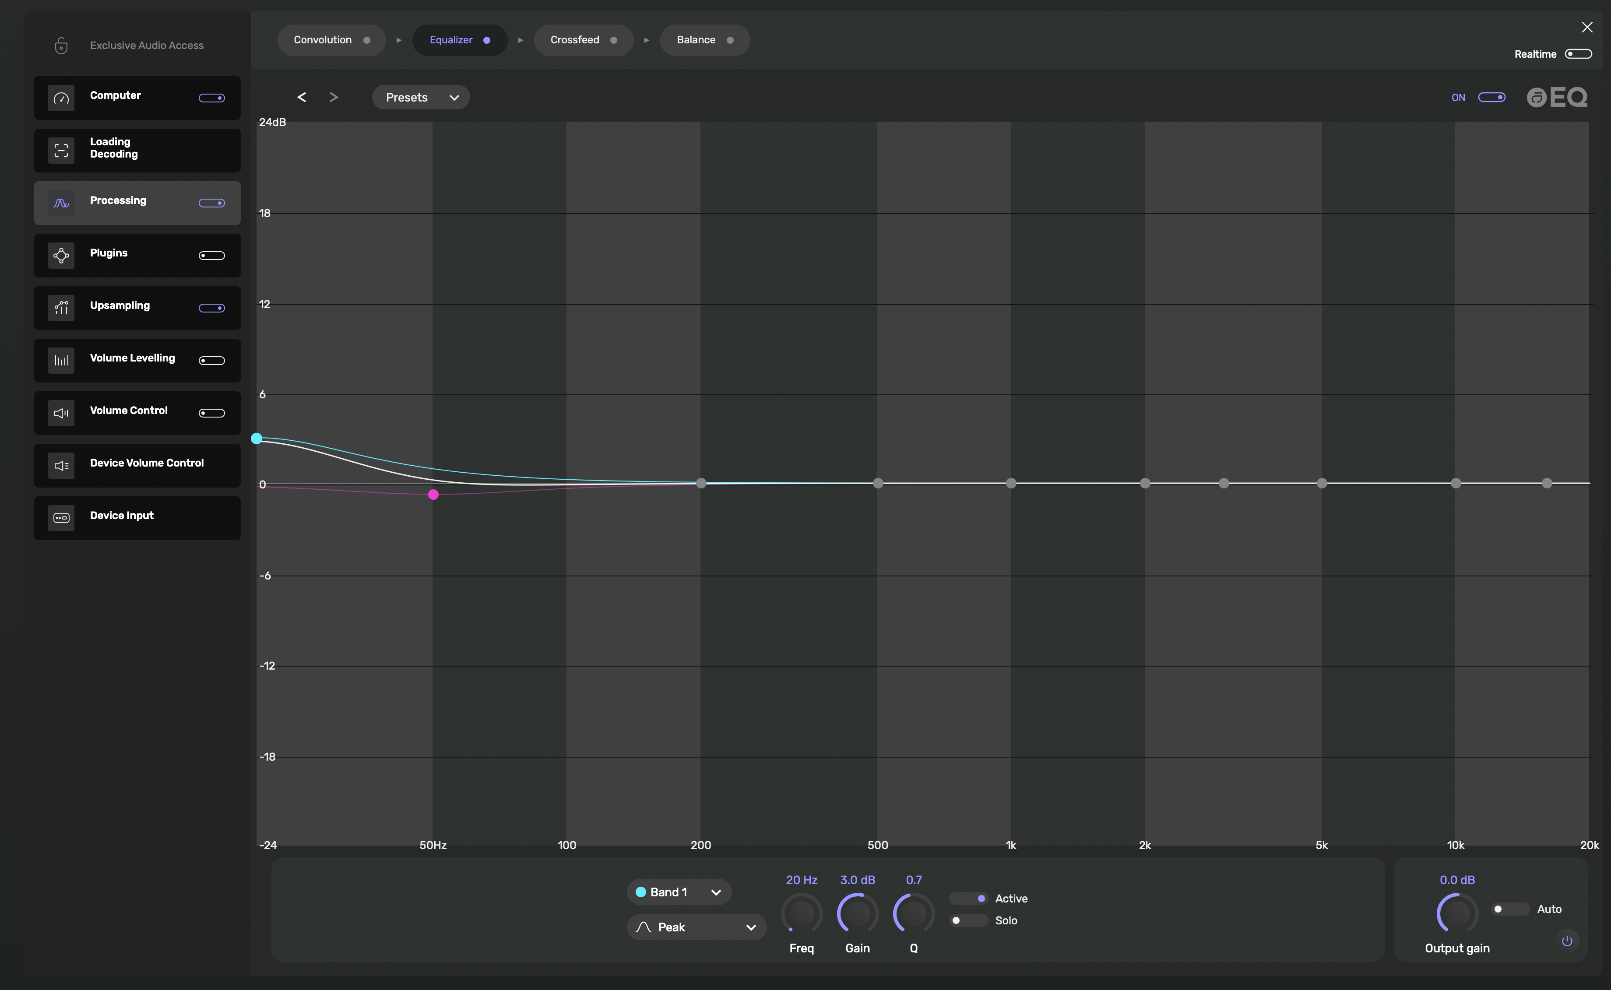Go to previous preset with left arrow
The image size is (1611, 990).
point(301,97)
